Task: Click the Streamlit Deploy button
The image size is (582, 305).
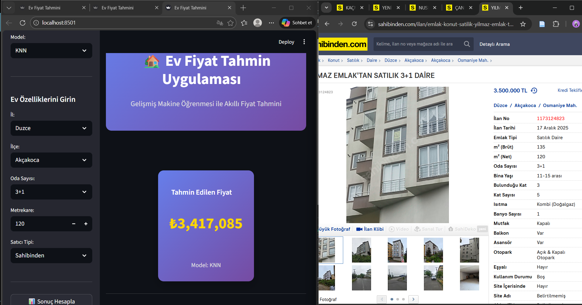Action: [286, 42]
